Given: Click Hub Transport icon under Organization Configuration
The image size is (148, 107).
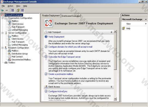Looking at the screenshot, I should click(10, 27).
